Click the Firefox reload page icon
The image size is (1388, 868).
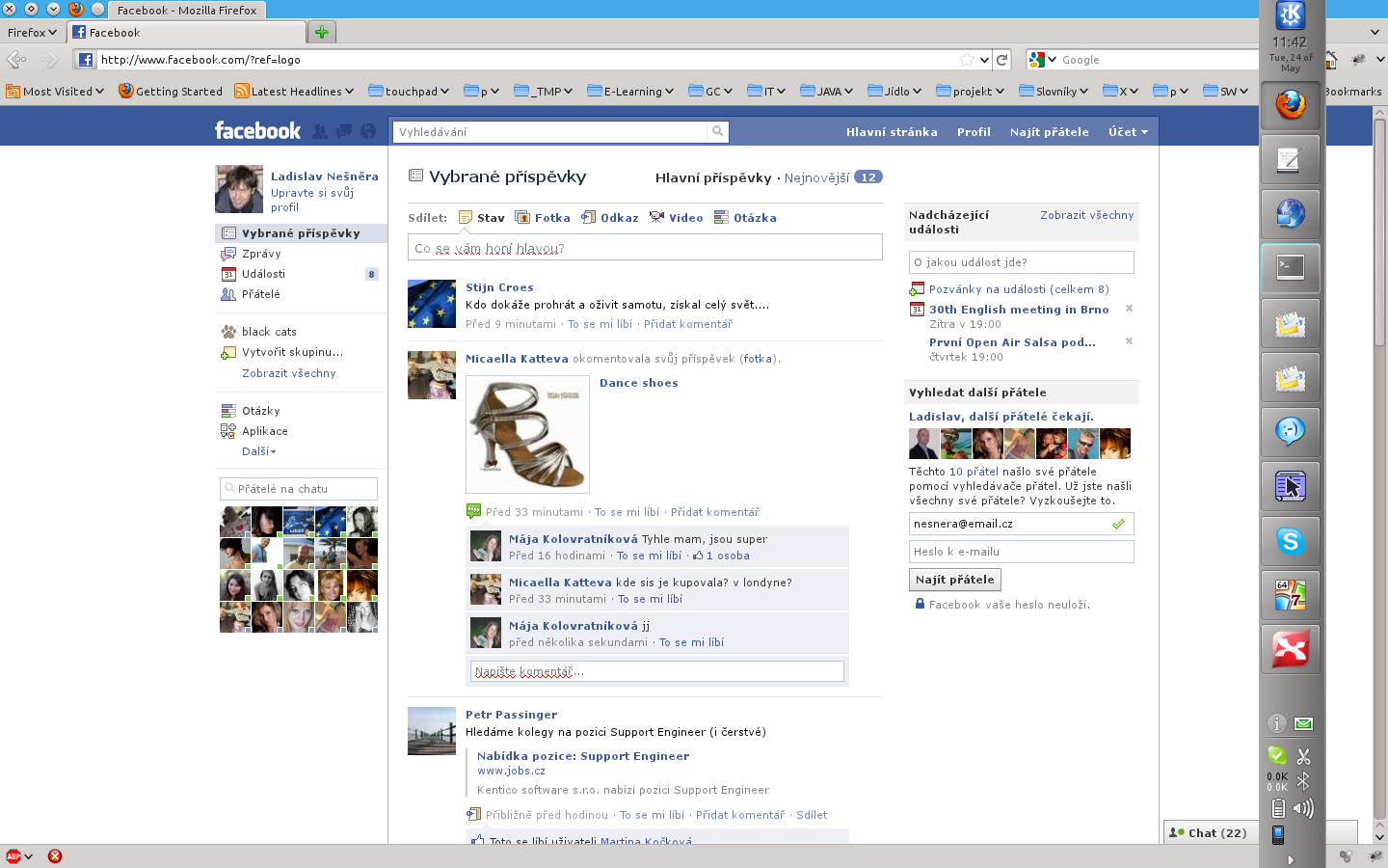[x=1002, y=60]
